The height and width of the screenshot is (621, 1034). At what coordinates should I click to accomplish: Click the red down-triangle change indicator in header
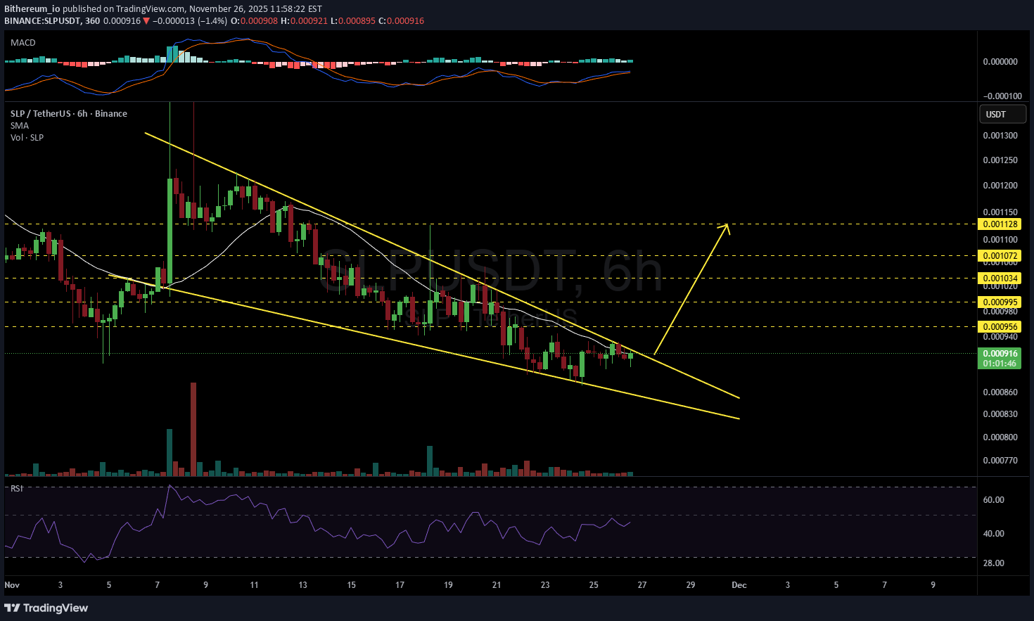(x=146, y=21)
